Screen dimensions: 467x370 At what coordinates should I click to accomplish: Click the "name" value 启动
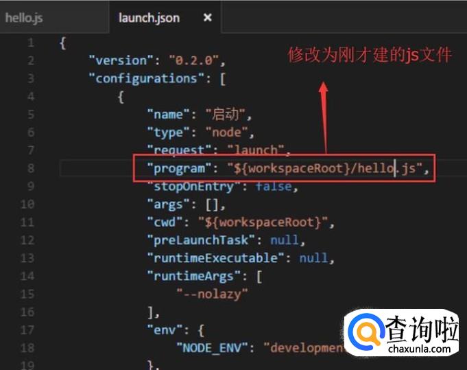click(225, 114)
